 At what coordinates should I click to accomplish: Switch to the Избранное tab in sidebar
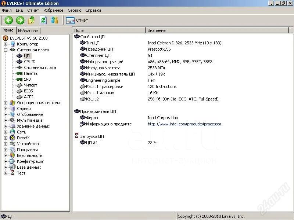[28, 31]
